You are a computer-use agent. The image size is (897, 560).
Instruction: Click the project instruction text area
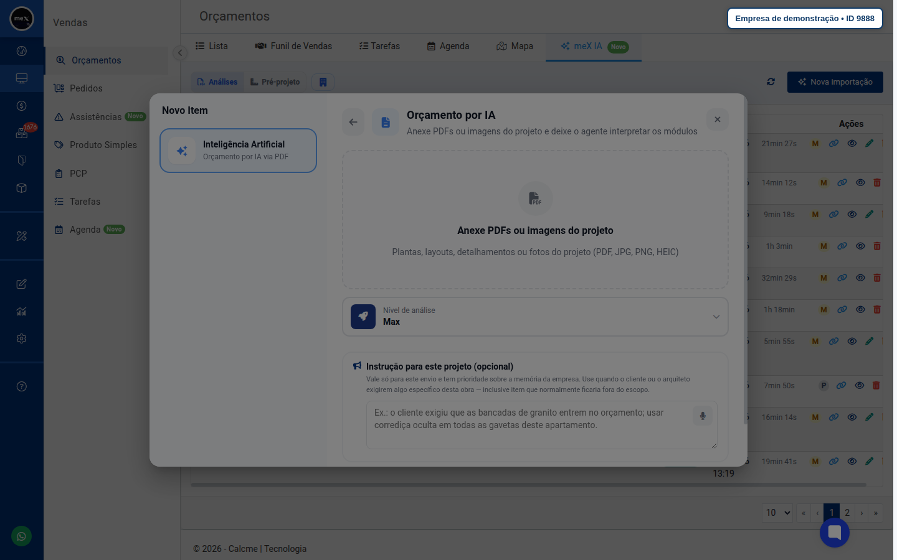tap(542, 425)
